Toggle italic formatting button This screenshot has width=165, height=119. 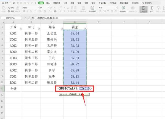27,12
